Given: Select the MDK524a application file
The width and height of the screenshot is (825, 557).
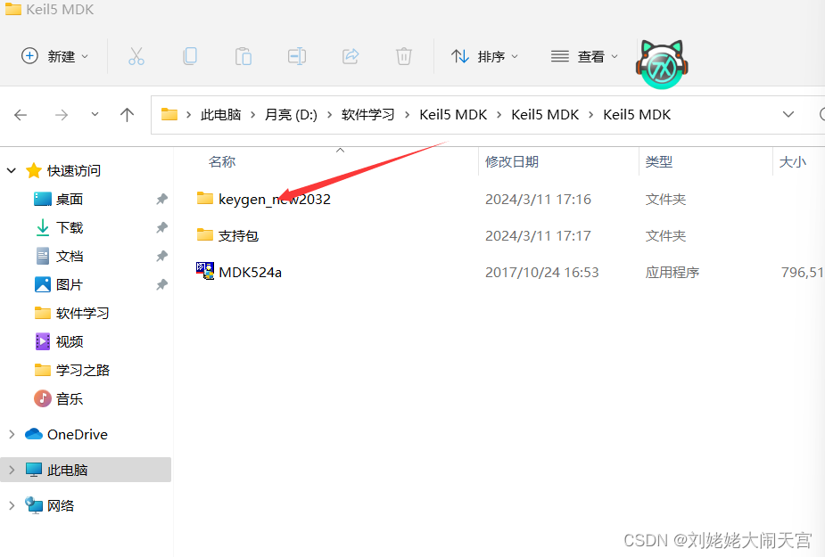Looking at the screenshot, I should (x=250, y=273).
